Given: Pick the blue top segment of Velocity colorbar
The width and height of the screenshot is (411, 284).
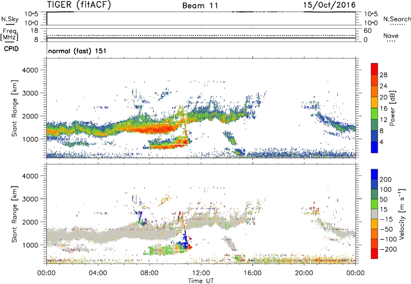Looking at the screenshot, I should pyautogui.click(x=375, y=174).
